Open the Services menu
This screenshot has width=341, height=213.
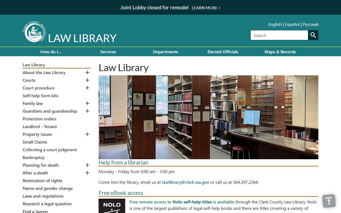pyautogui.click(x=108, y=52)
